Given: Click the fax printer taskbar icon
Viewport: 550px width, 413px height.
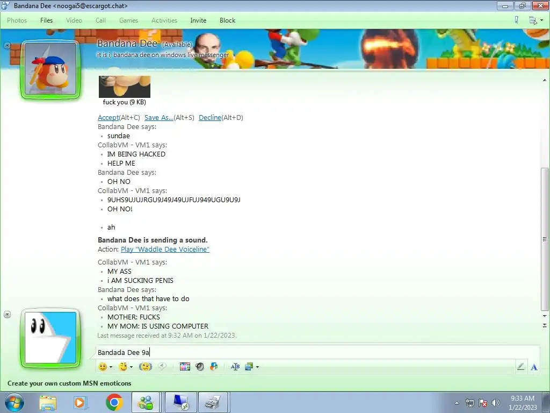Looking at the screenshot, I should click(213, 402).
